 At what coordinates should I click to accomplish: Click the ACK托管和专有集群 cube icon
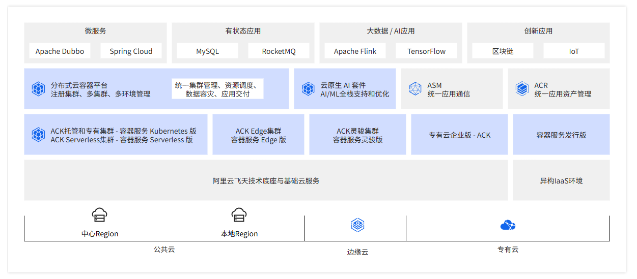pos(39,135)
